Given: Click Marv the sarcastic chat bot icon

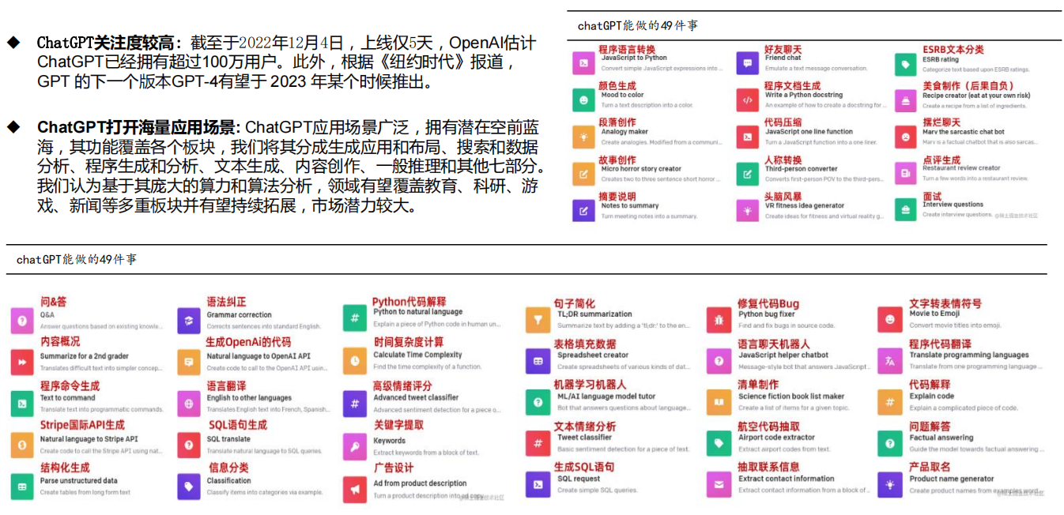Looking at the screenshot, I should [x=905, y=137].
